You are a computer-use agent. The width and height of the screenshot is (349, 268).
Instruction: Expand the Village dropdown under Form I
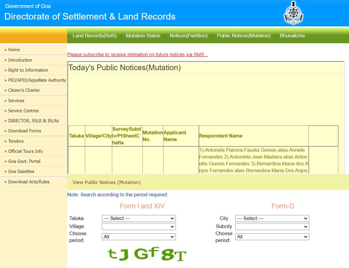point(139,226)
